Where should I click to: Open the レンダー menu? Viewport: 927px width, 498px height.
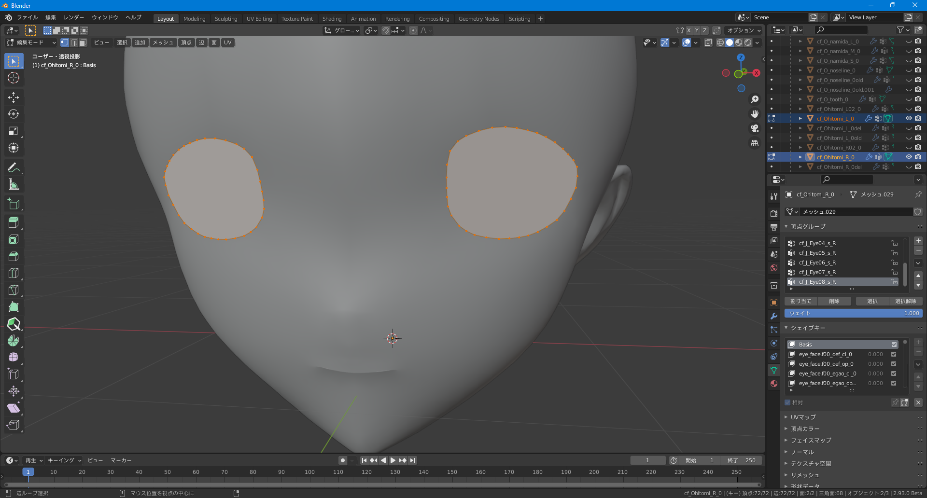tap(74, 17)
